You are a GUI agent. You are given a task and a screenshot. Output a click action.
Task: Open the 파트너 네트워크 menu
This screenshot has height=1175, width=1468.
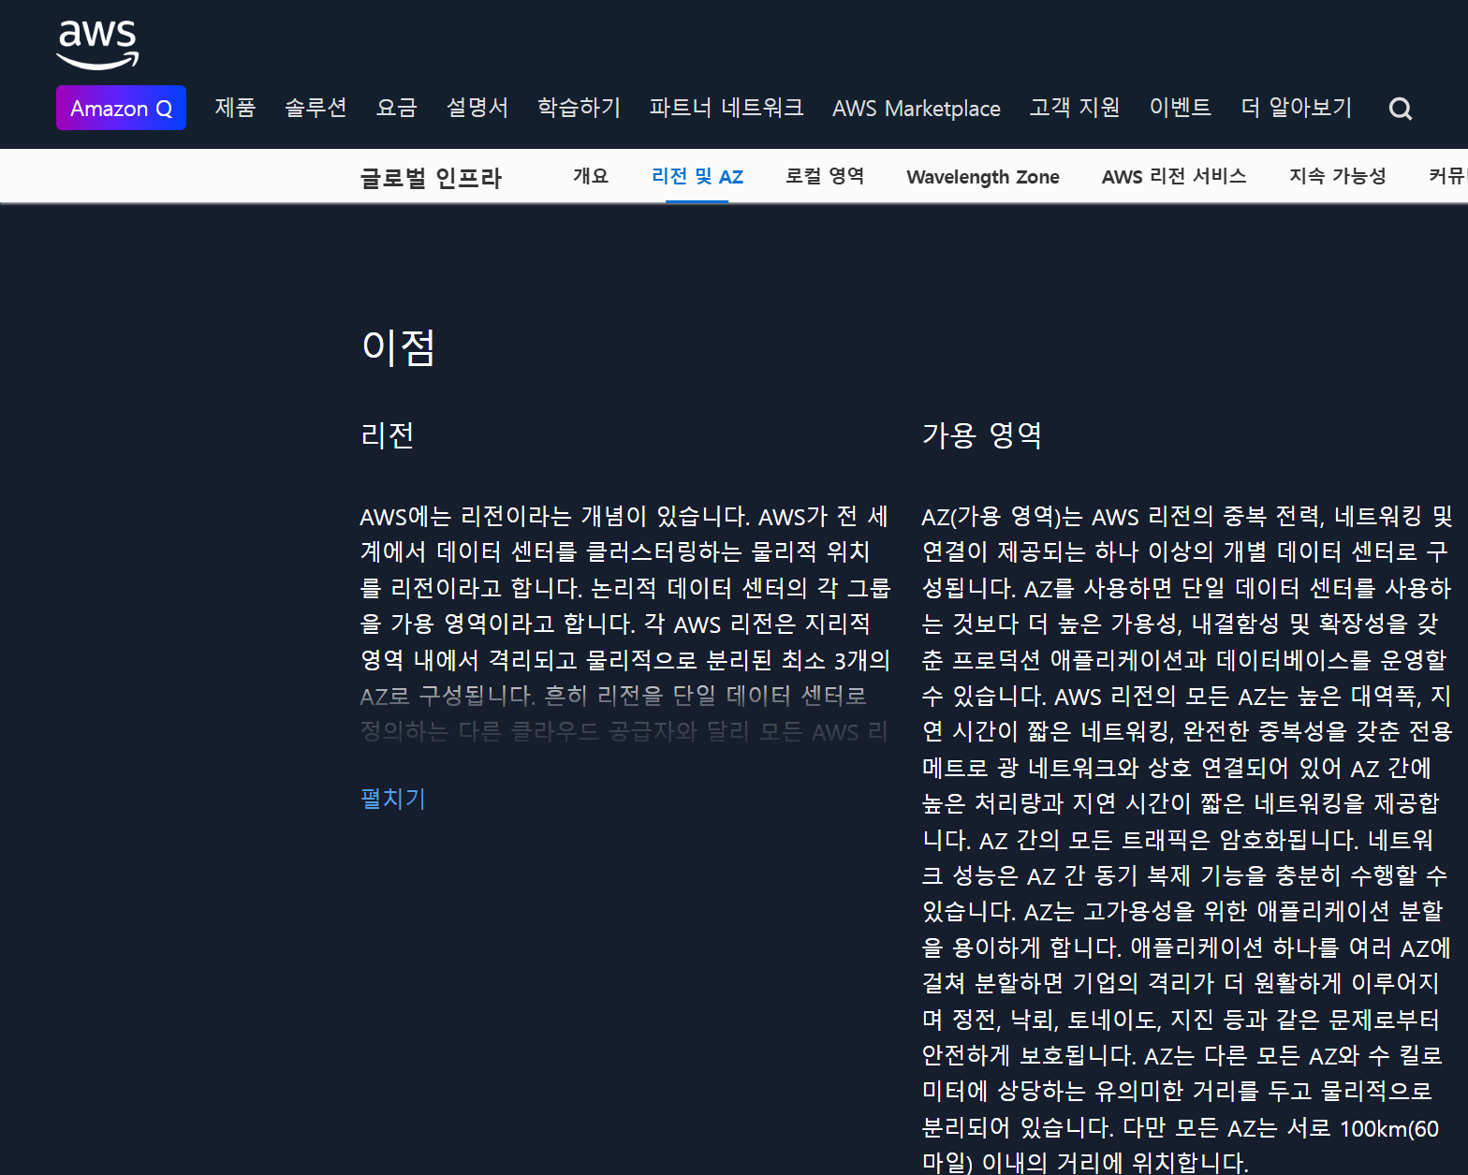(x=727, y=108)
